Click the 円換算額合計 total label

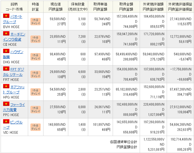click(127, 147)
